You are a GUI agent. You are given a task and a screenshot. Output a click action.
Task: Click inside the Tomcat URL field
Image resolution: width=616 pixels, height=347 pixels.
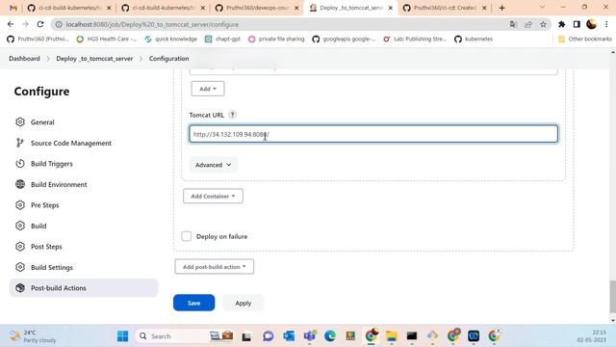click(x=373, y=134)
